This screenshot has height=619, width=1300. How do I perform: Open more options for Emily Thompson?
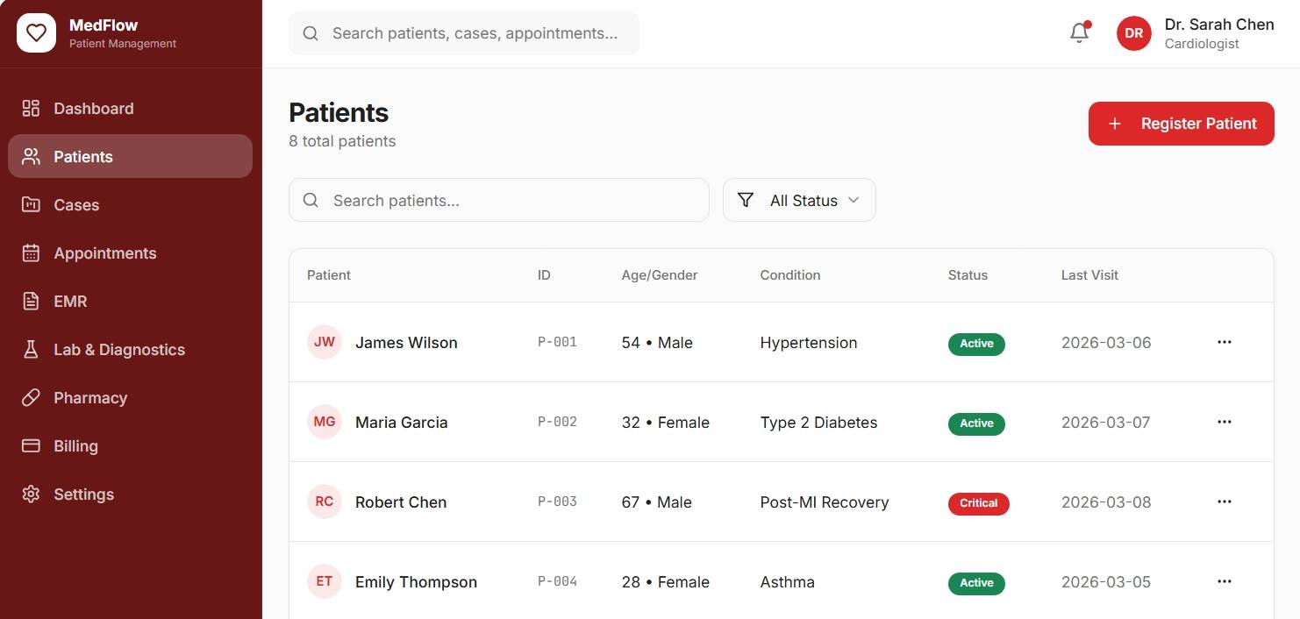pos(1225,581)
